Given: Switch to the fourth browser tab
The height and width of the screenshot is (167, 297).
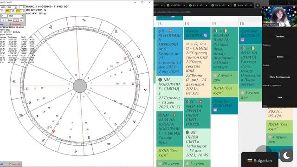Looking at the screenshot, I should pos(220,5).
